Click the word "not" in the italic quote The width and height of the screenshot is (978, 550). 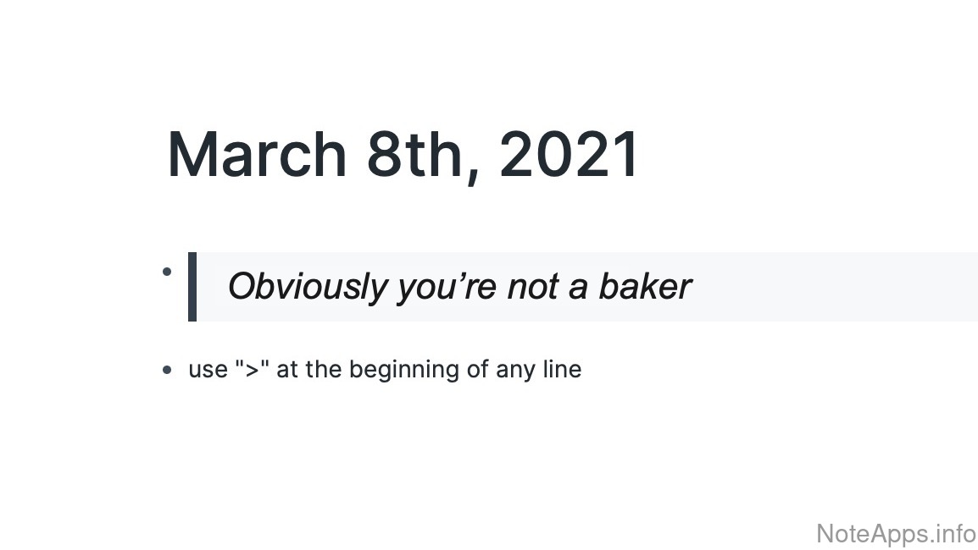(532, 287)
